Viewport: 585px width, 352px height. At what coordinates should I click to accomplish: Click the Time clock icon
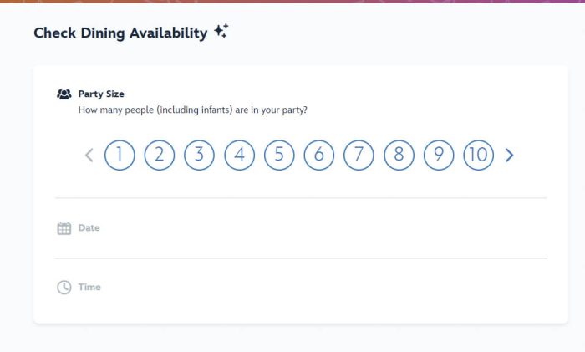pos(64,288)
